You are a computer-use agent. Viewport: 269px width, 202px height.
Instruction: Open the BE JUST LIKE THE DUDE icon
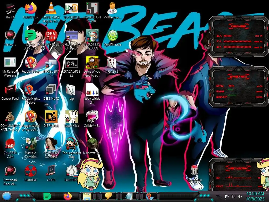tap(92, 40)
